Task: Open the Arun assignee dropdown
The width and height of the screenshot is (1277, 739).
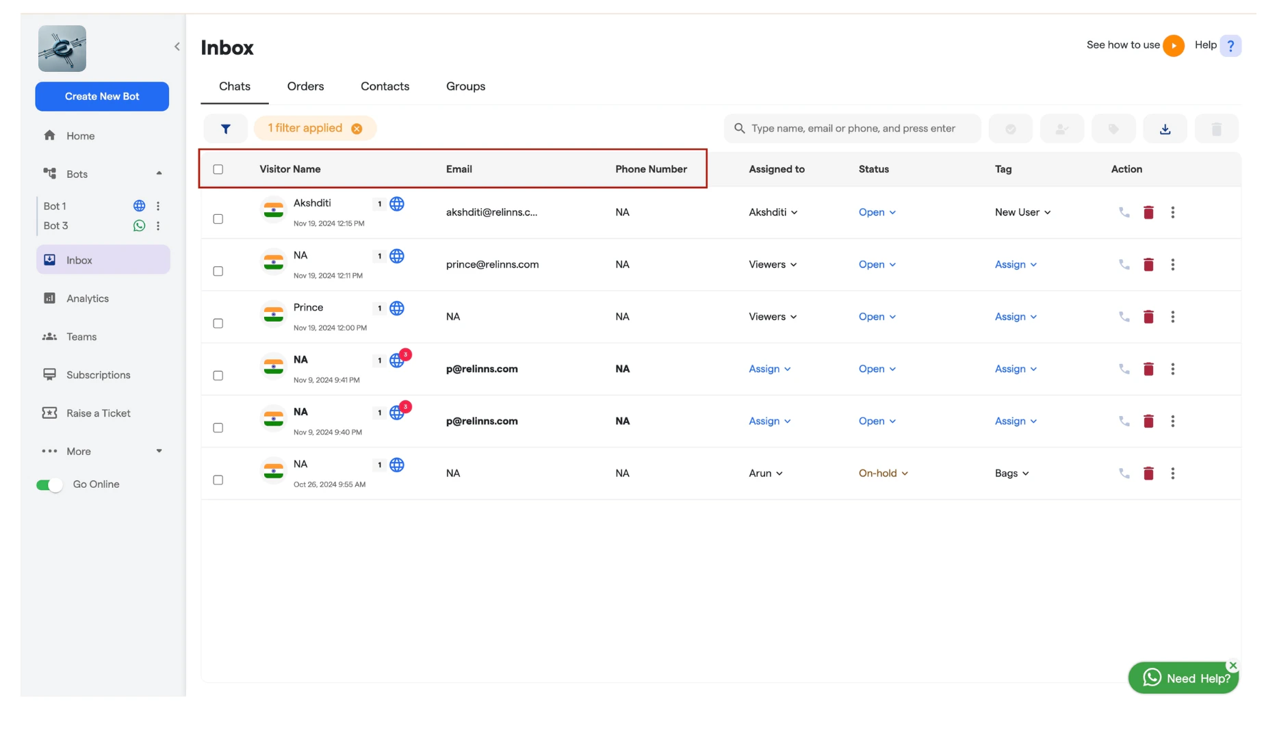Action: pyautogui.click(x=766, y=474)
